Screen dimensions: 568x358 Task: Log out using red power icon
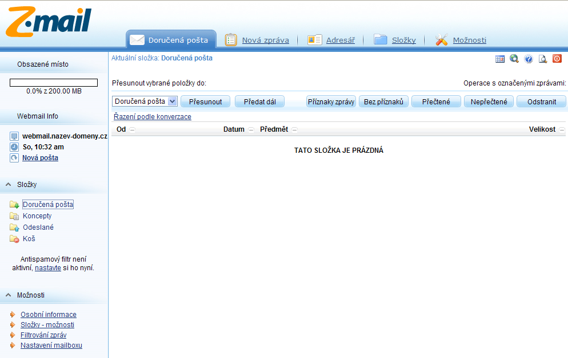(557, 59)
